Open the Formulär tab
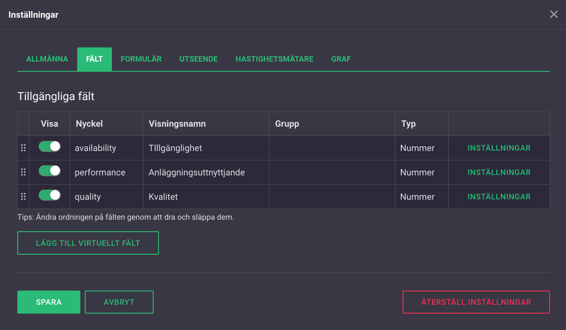The width and height of the screenshot is (566, 330). point(141,59)
